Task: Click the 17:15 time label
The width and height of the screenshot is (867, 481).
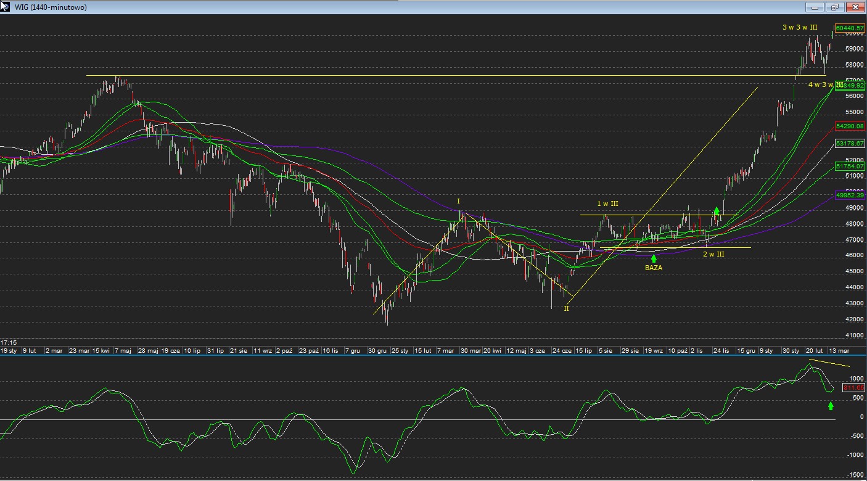Action: tap(9, 342)
